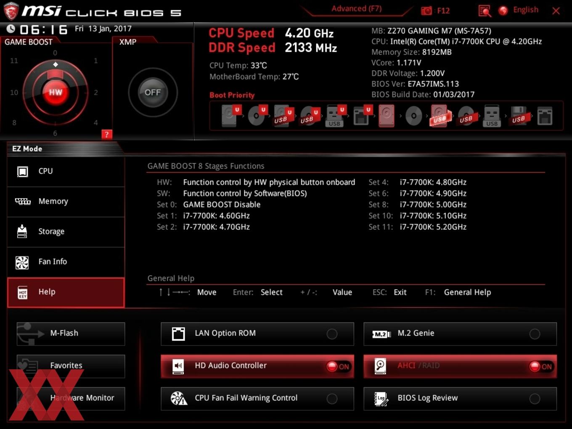
Task: Enable CPU Fan Fail Warning Control
Action: coord(332,399)
